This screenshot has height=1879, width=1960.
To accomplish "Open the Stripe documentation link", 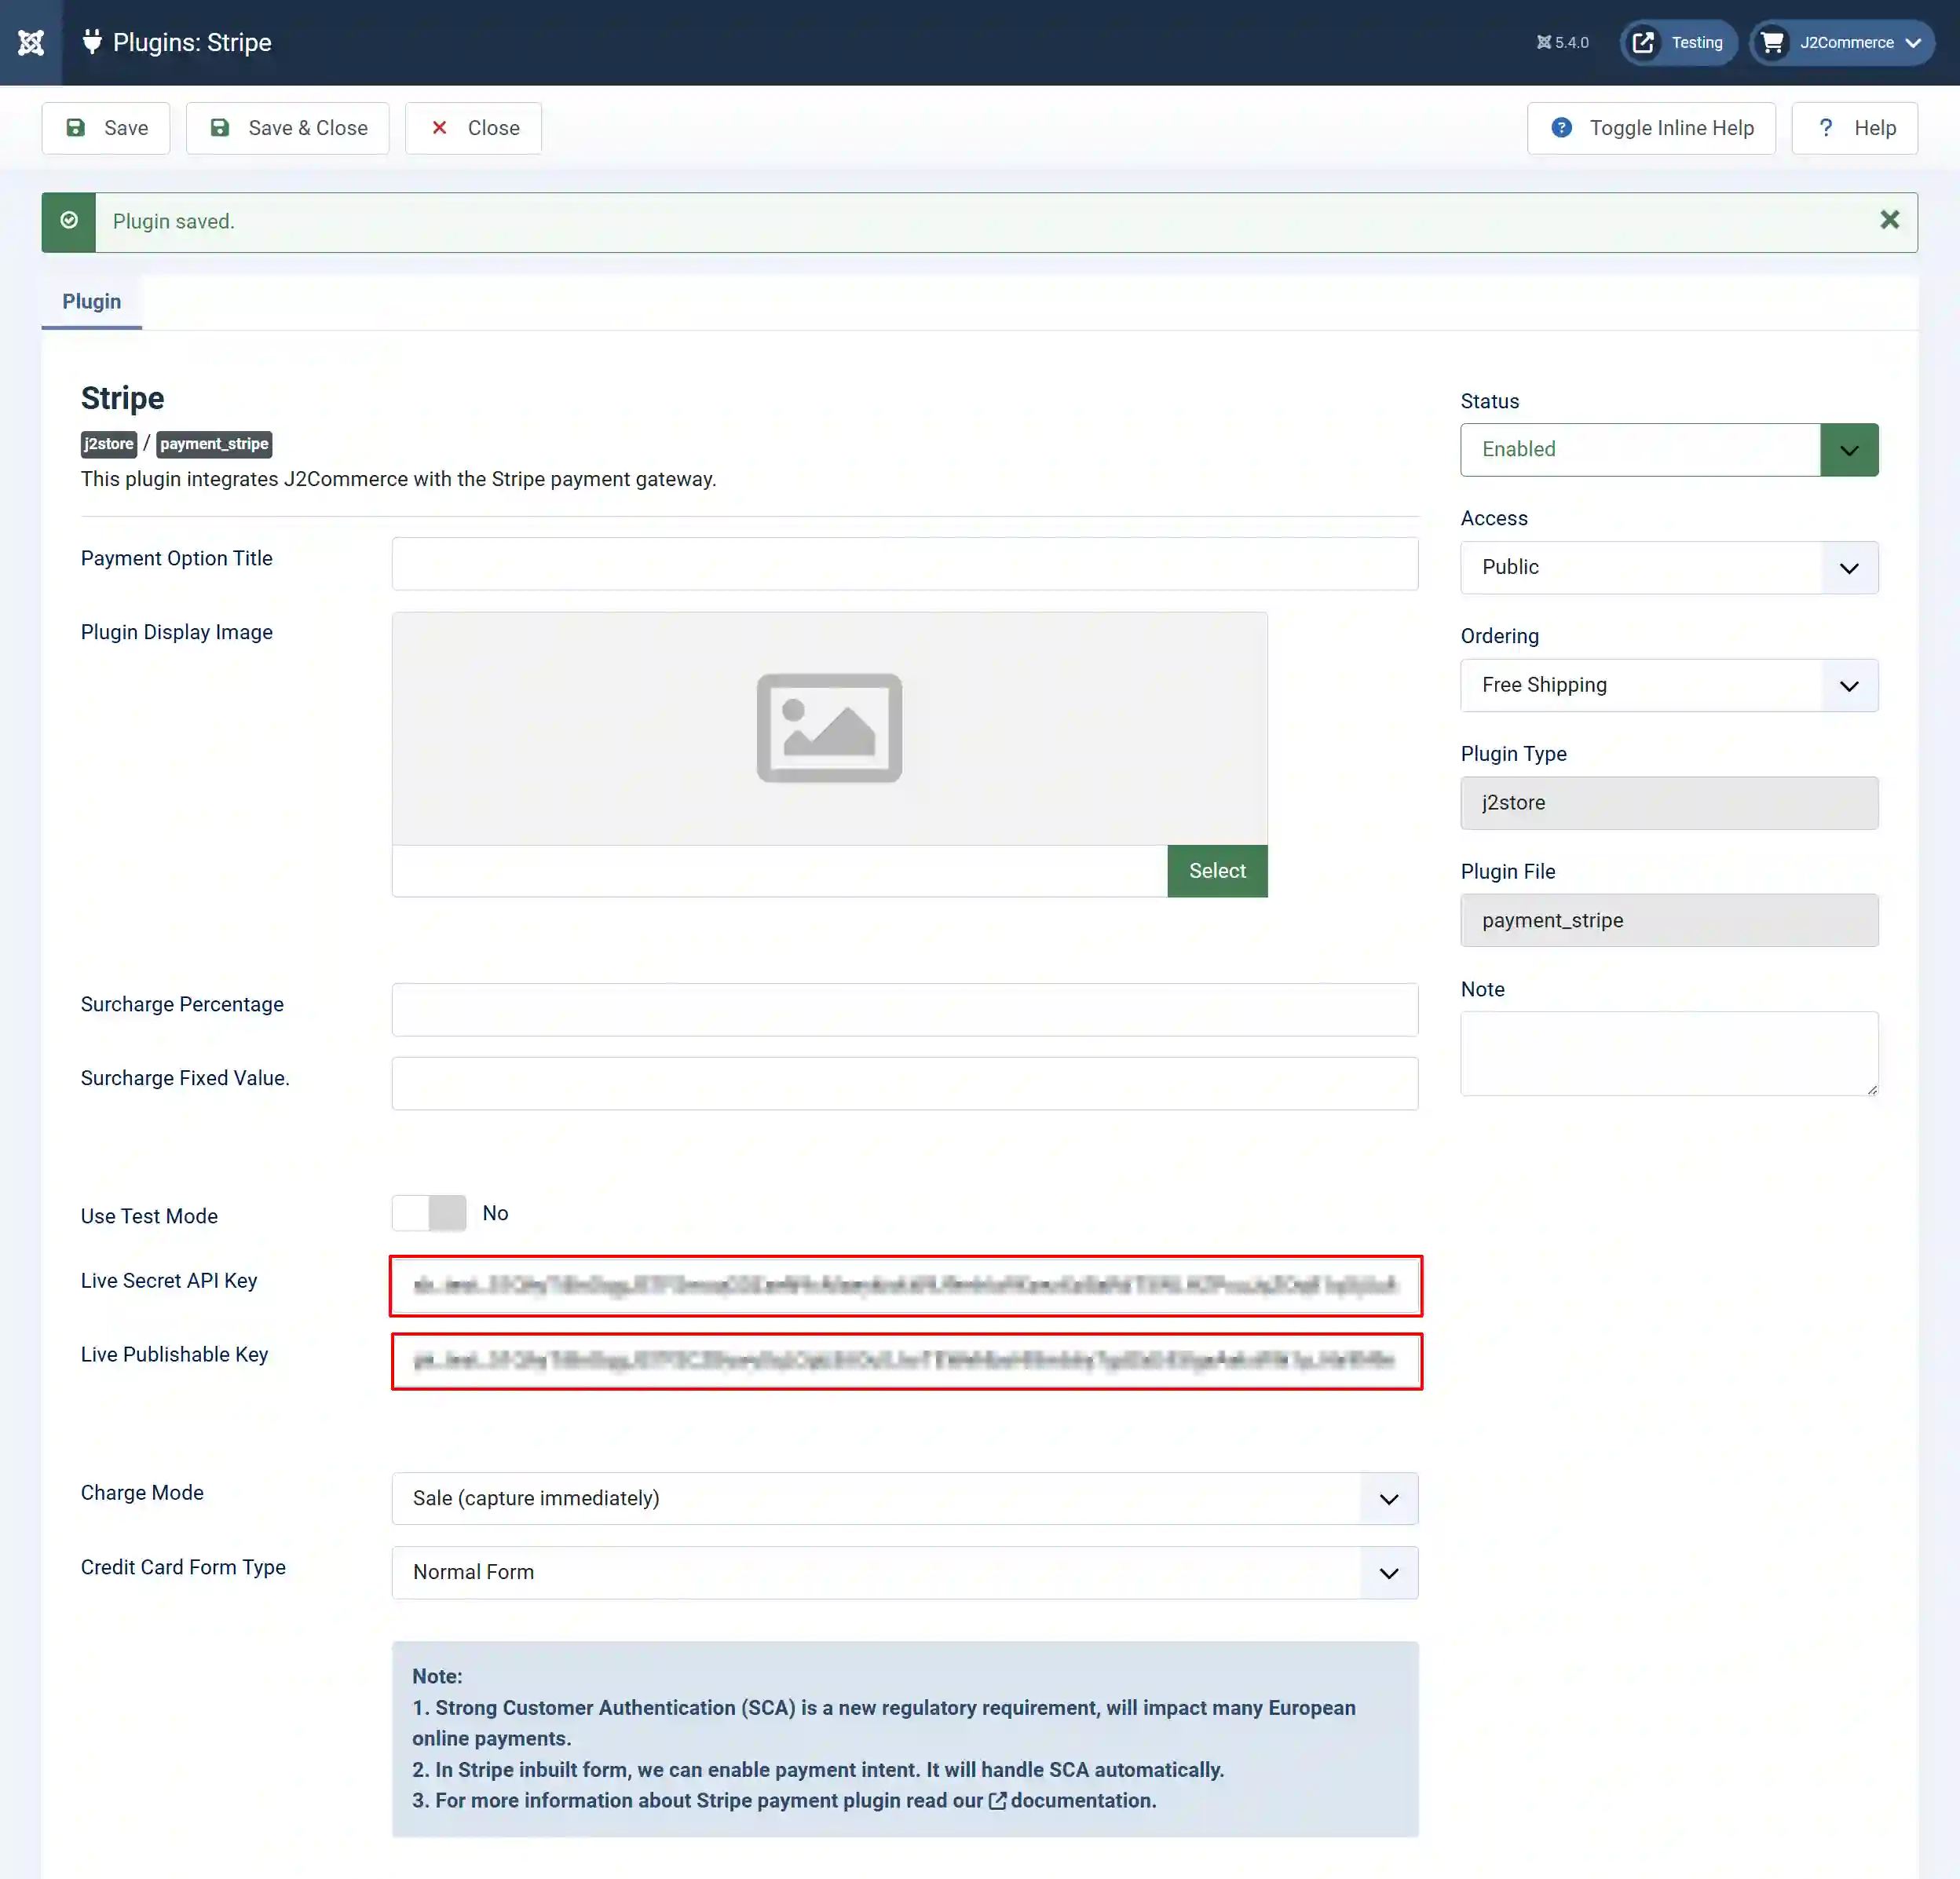I will pos(1072,1800).
